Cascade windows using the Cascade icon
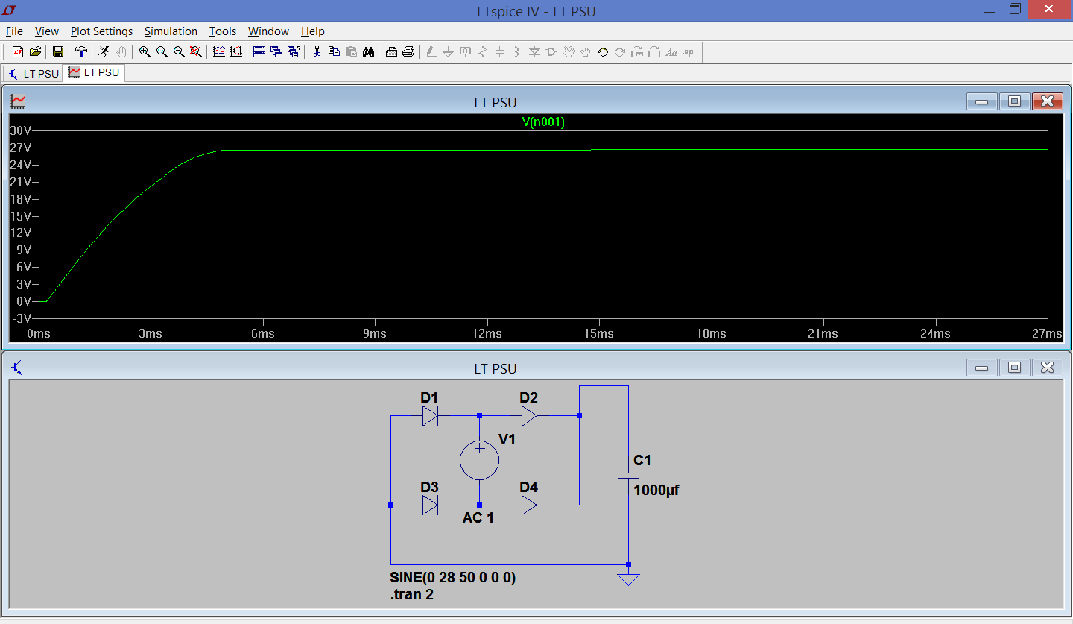Screen dimensions: 1073x624 point(276,52)
